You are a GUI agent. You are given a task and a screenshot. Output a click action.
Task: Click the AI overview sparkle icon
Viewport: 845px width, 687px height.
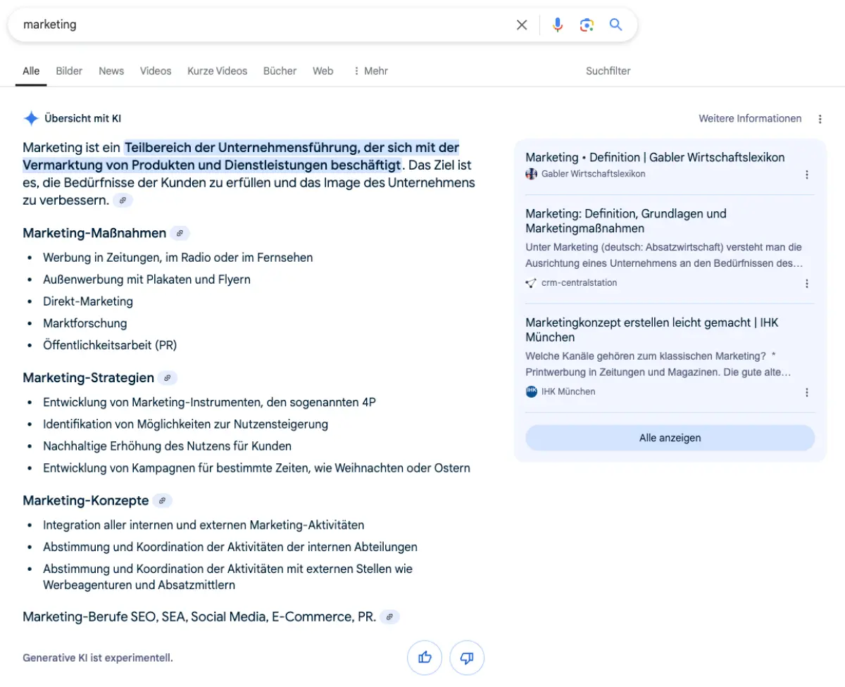coord(31,118)
